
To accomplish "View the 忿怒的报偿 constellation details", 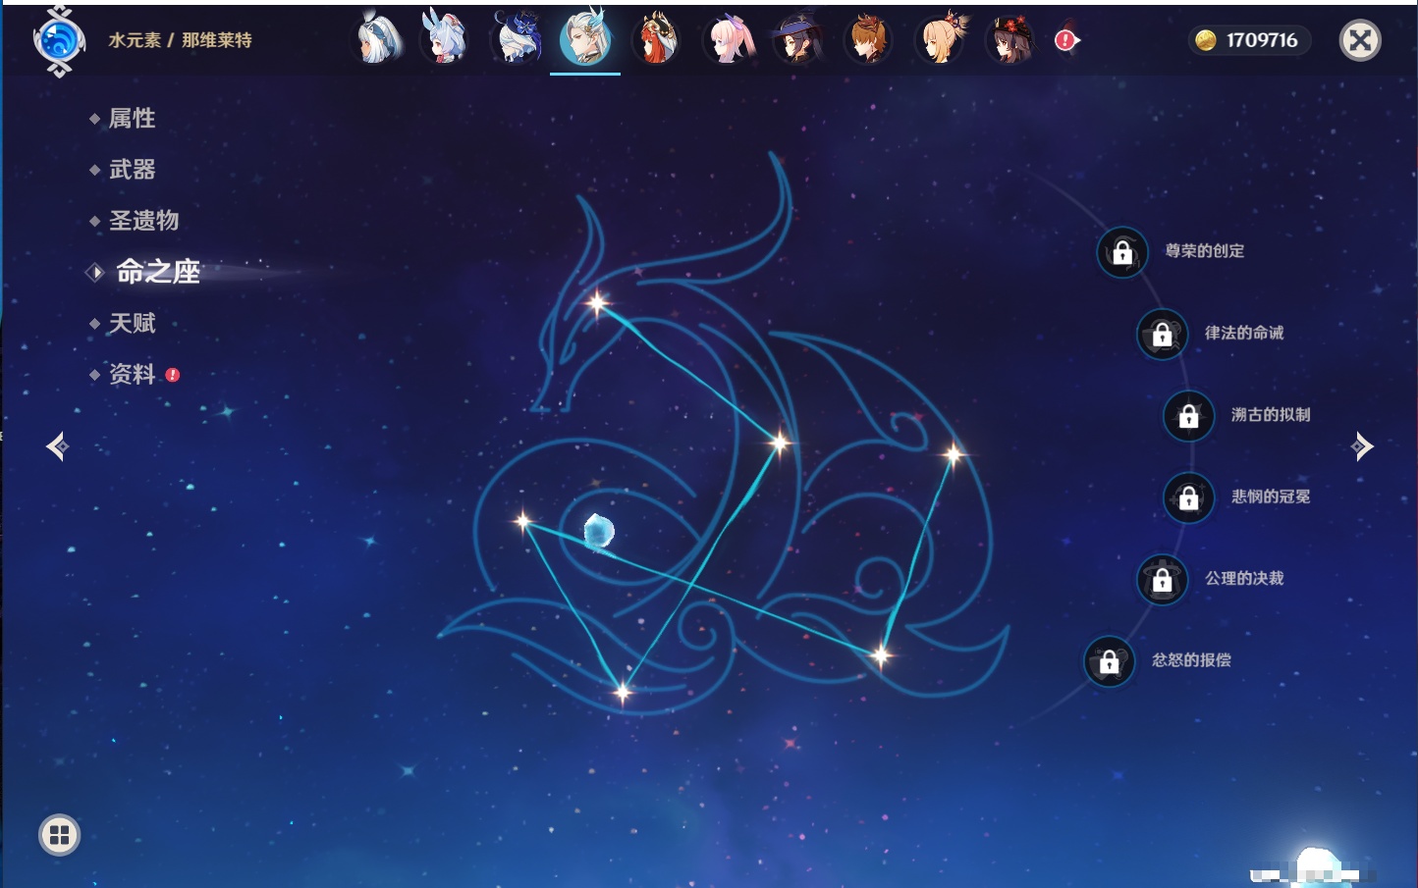I will (1110, 661).
